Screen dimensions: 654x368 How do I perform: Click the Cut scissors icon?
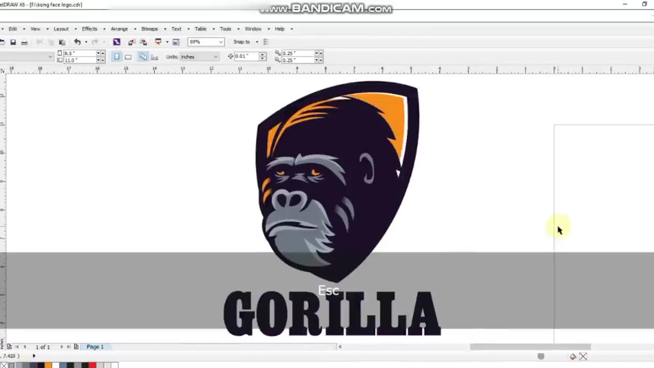(x=39, y=42)
